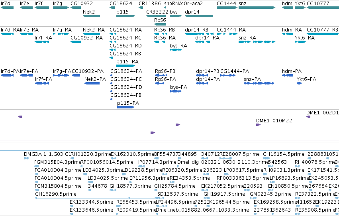
Task: Select the Ir7g-RA transcript glyph
Action: (61, 34)
